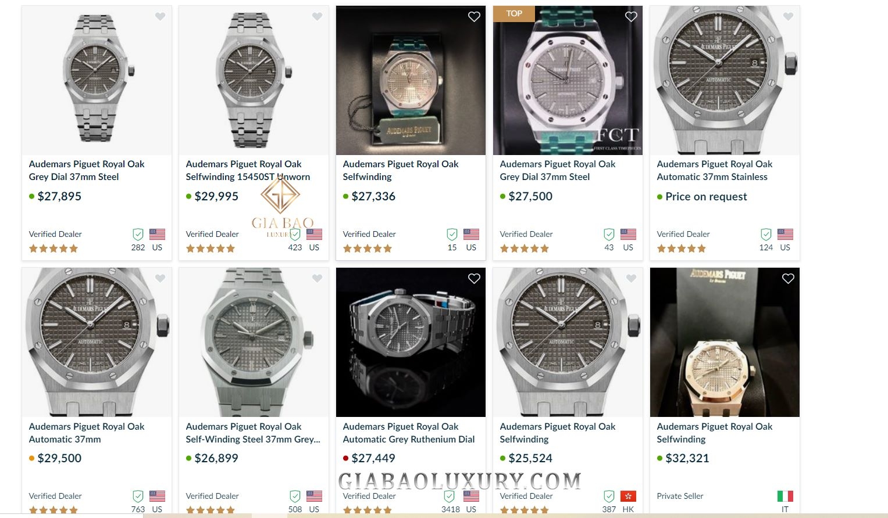Click verified shield icon on Price on request listing
The image size is (888, 518).
click(x=766, y=234)
